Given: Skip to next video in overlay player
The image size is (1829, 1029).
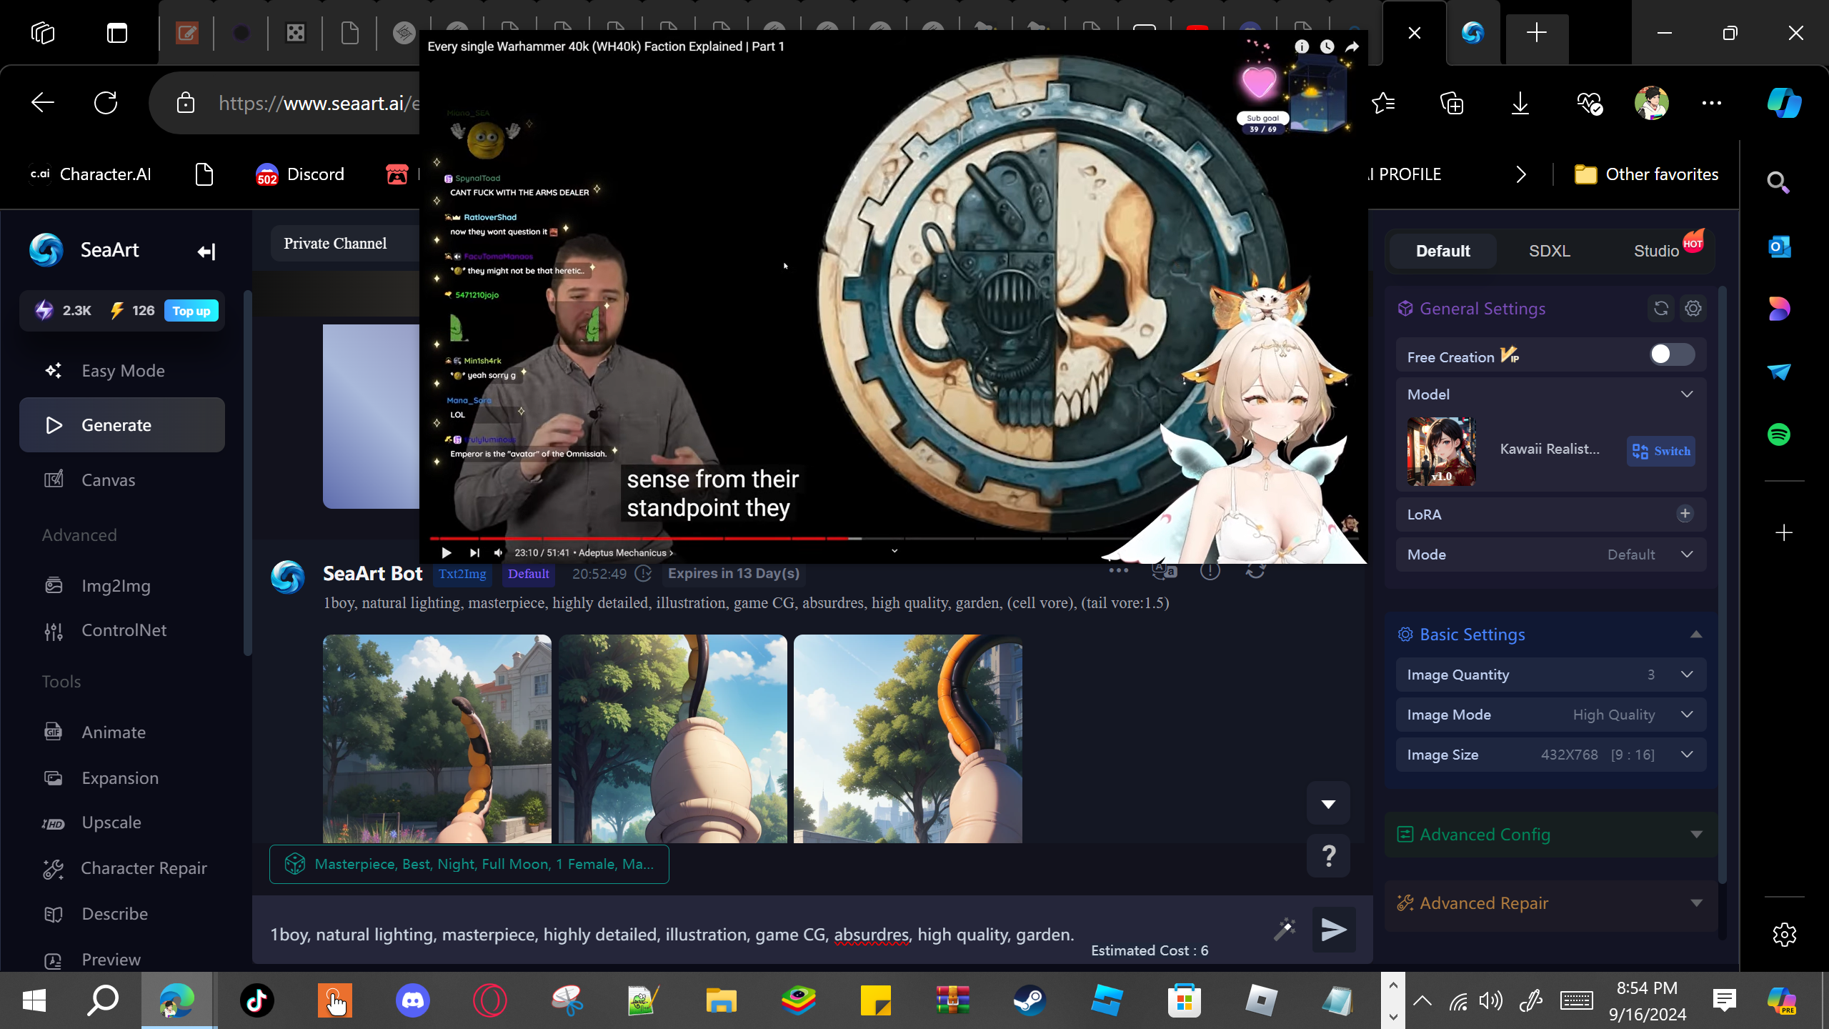Looking at the screenshot, I should pos(474,552).
